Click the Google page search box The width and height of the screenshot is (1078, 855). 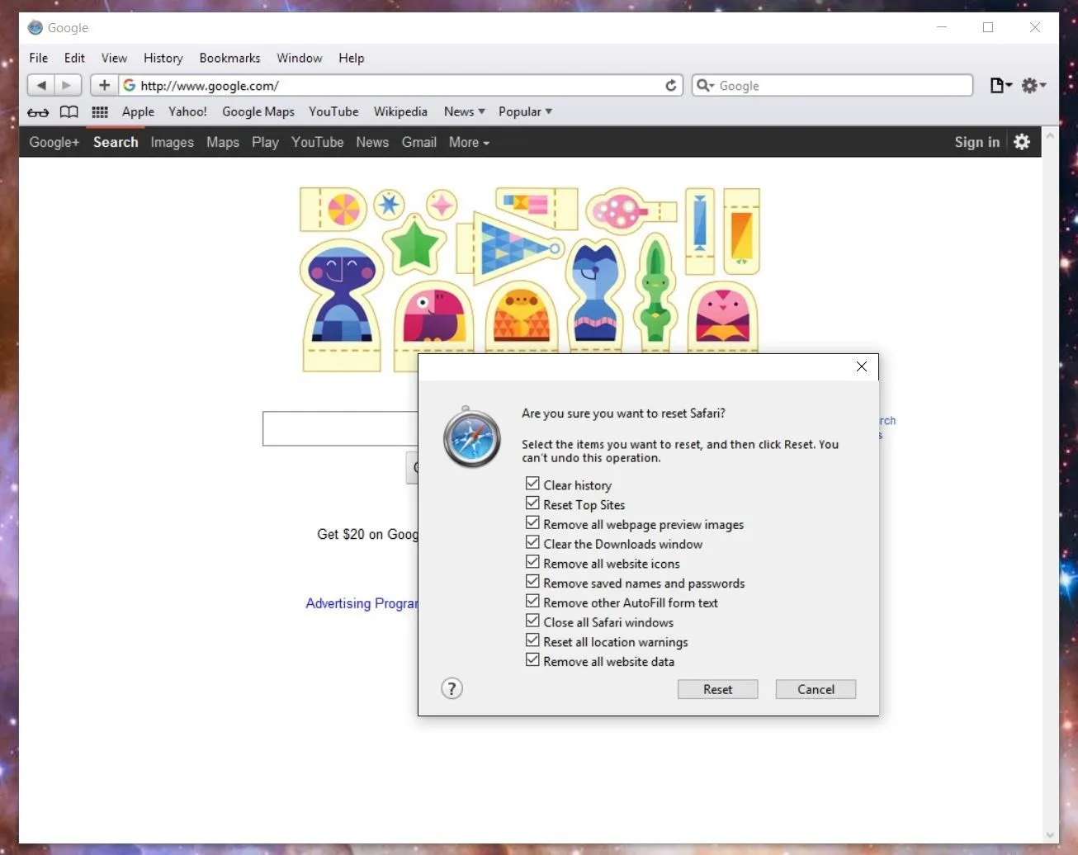(340, 428)
